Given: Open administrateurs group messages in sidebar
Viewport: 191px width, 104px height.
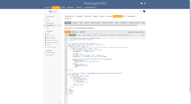Looking at the screenshot, I should (50, 55).
